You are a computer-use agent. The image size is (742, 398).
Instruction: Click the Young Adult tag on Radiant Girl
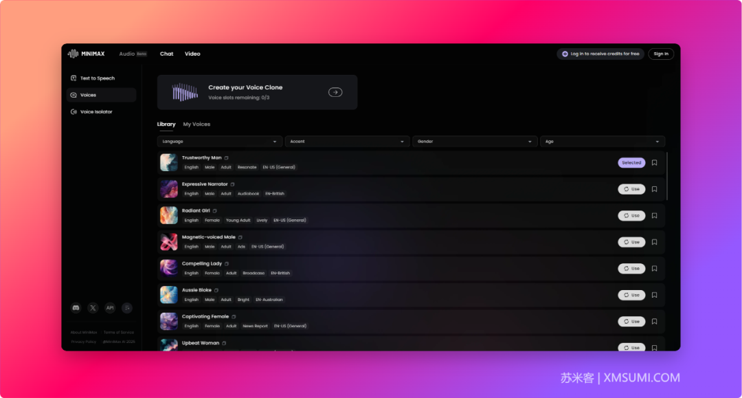click(x=238, y=221)
